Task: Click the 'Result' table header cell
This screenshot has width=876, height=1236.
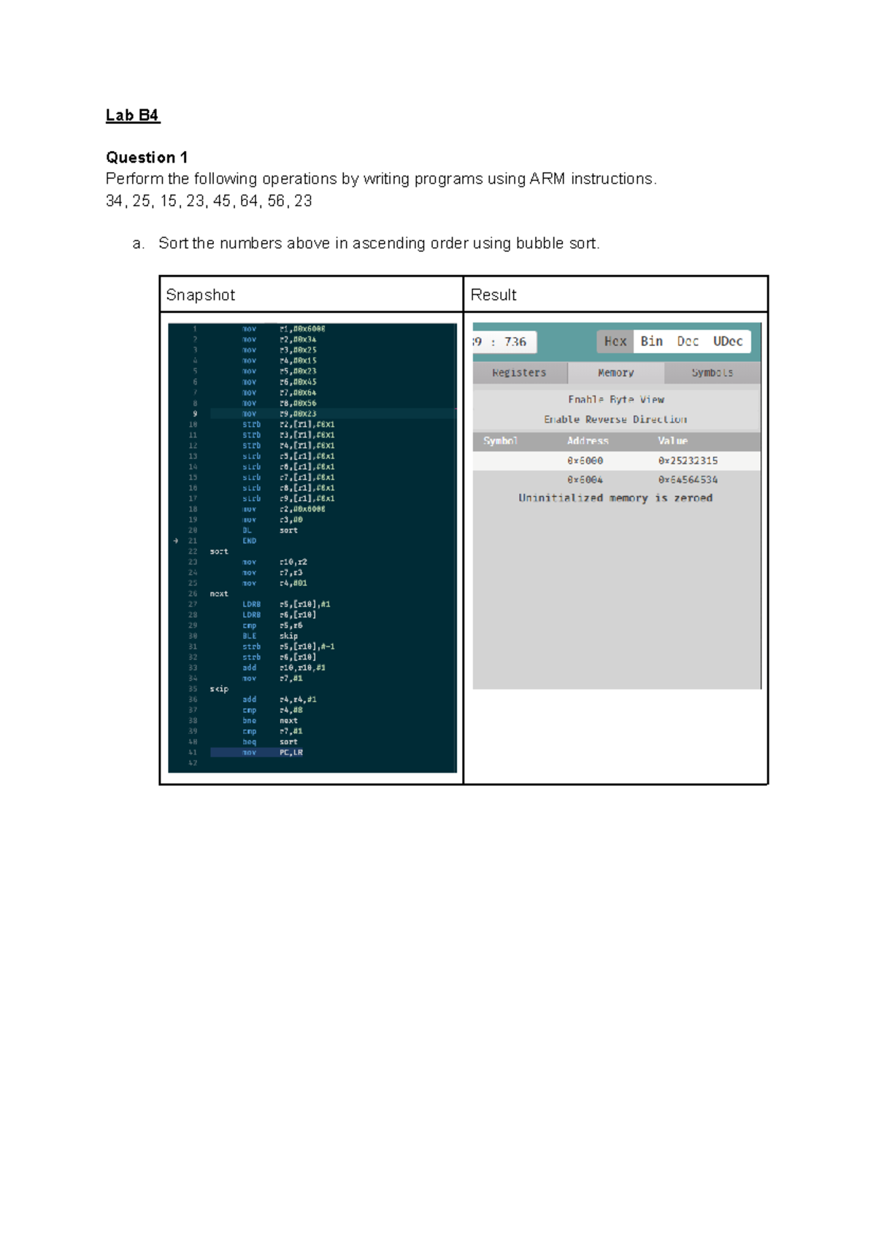Action: coord(616,295)
